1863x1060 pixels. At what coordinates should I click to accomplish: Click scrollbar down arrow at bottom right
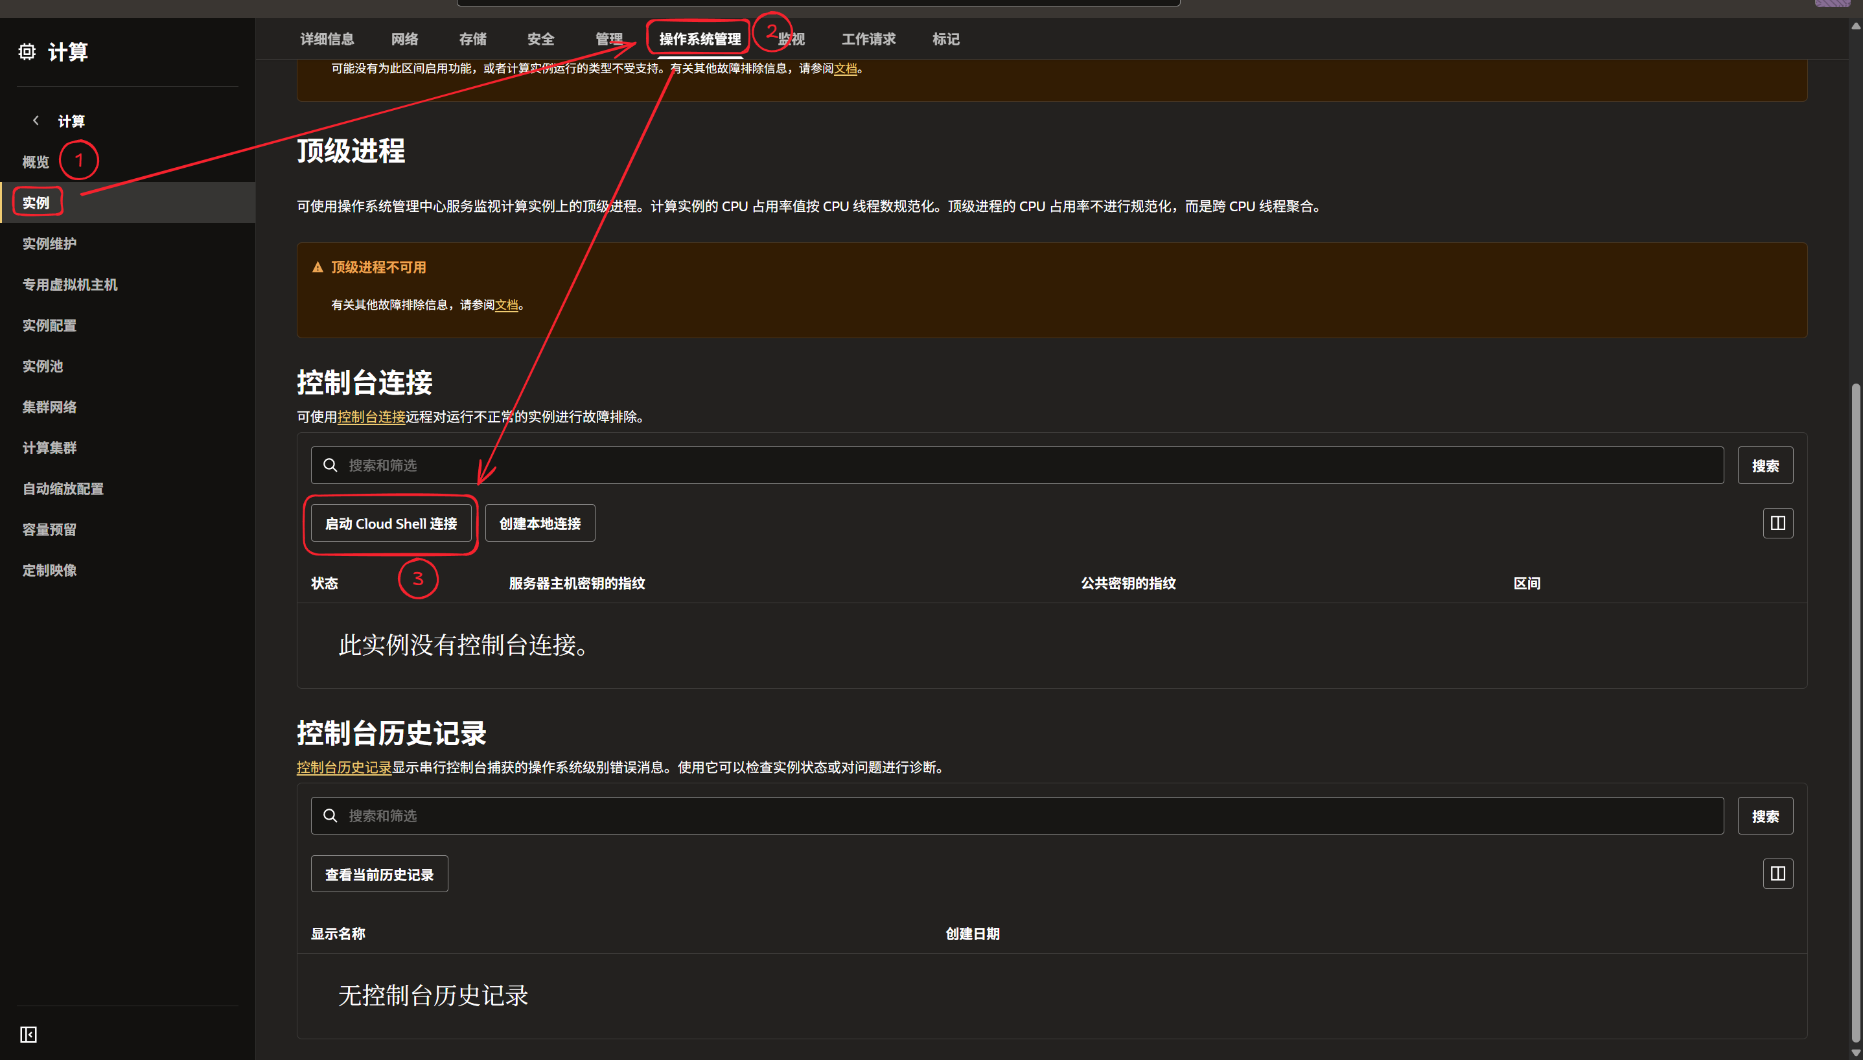tap(1855, 1053)
